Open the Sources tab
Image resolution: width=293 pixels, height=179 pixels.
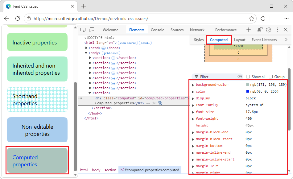(177, 30)
